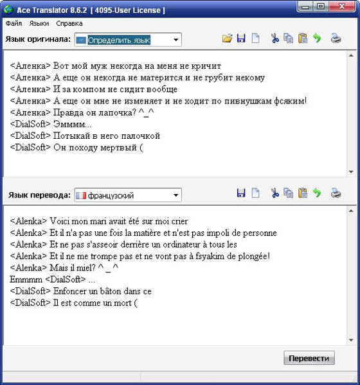
Task: Cut translated text with scissors icon
Action: 274,193
